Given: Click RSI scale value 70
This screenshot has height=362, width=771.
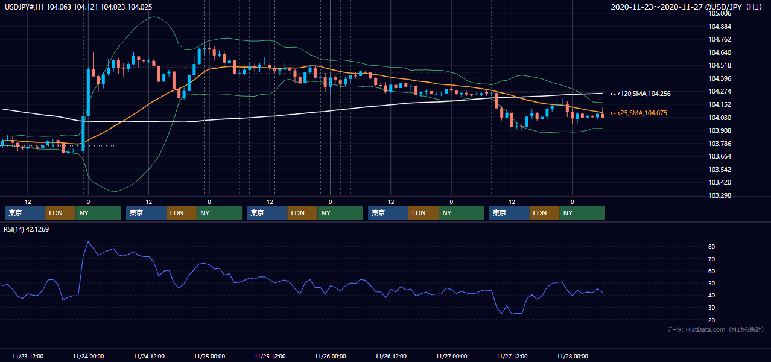Looking at the screenshot, I should (712, 259).
